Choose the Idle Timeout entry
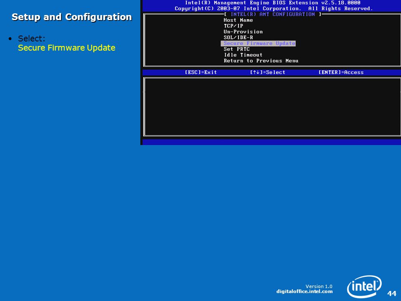Screen dimensions: 401x301 pos(243,55)
